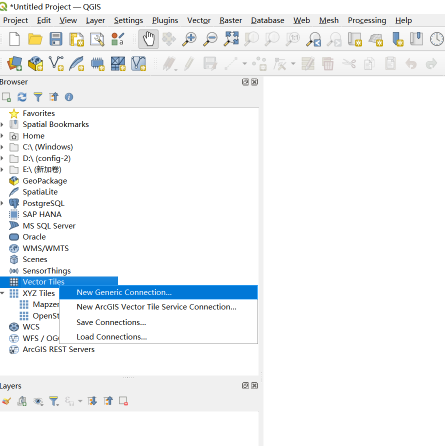Viewport: 445px width, 446px height.
Task: Click the Zoom In magnifier icon
Action: [x=189, y=39]
